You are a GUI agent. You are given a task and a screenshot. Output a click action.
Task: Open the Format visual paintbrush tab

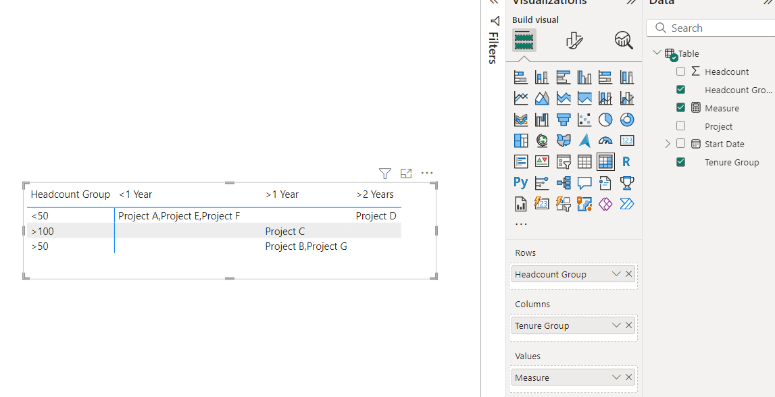click(574, 41)
